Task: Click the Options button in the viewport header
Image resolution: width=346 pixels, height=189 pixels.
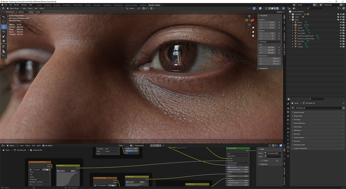Action: point(280,12)
